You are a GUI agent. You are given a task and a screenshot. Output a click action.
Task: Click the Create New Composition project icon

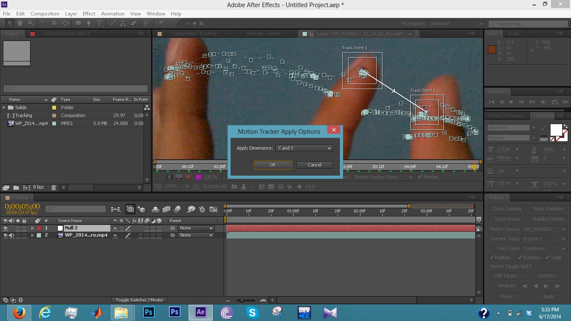click(26, 188)
